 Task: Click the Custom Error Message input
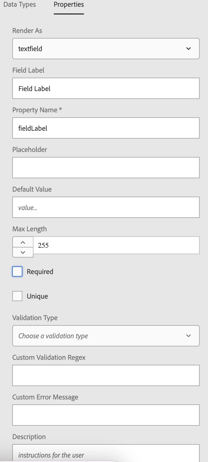[106, 415]
